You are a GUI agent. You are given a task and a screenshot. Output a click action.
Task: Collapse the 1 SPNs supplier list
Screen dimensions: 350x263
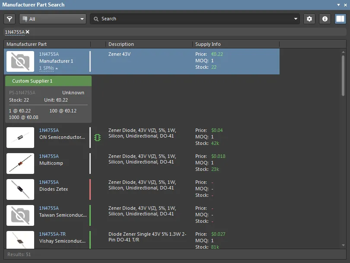(x=48, y=68)
